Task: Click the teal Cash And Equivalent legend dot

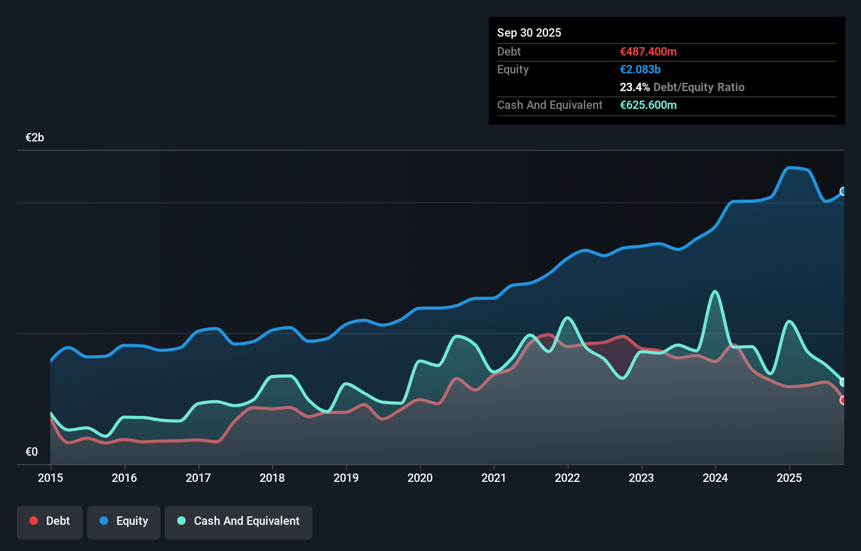Action: point(180,521)
